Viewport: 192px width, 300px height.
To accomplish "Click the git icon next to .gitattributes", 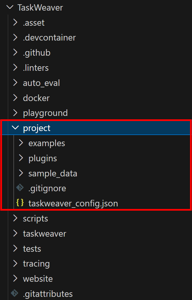I will (15, 293).
